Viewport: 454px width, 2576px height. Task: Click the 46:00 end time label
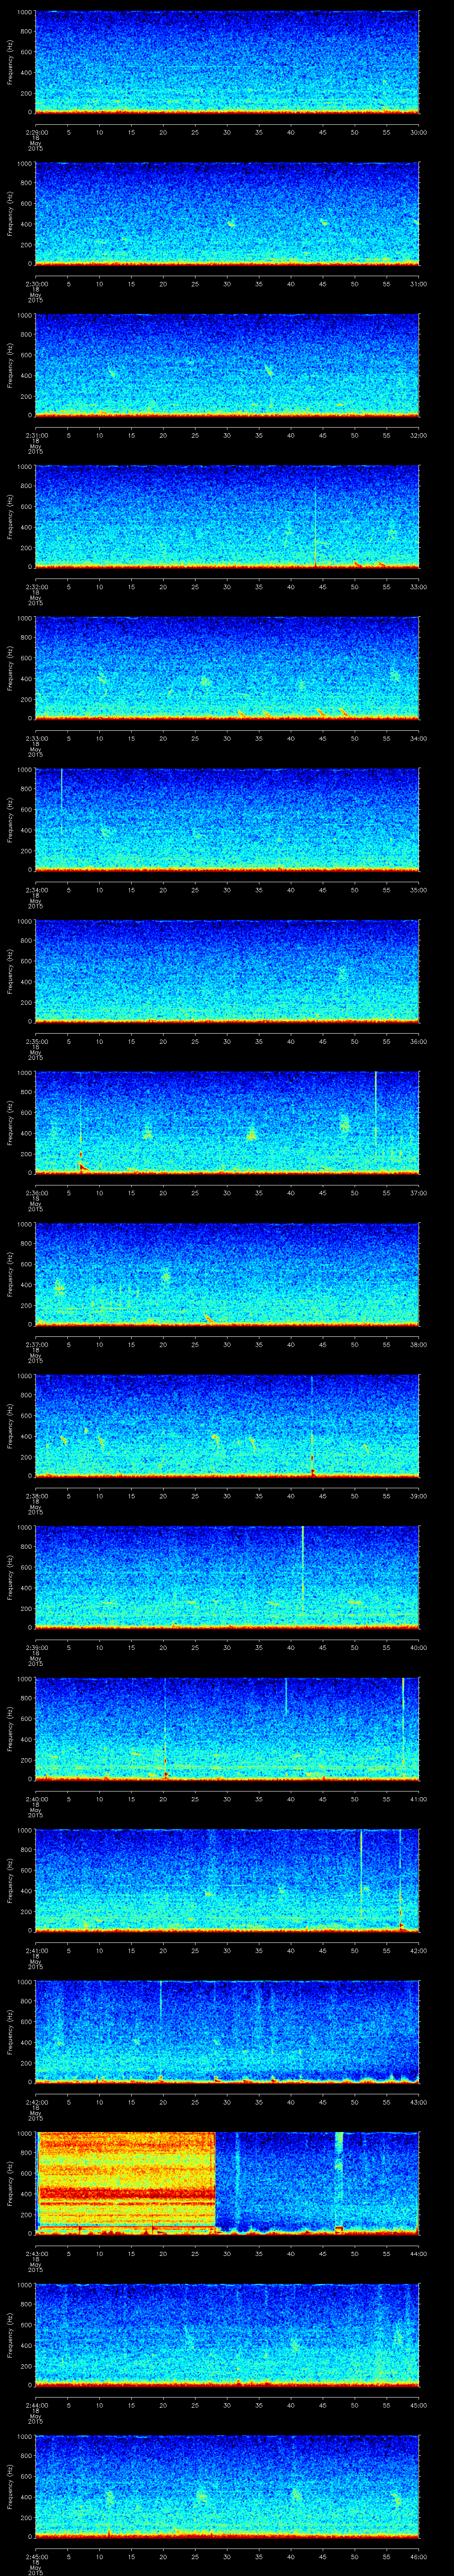(419, 2556)
